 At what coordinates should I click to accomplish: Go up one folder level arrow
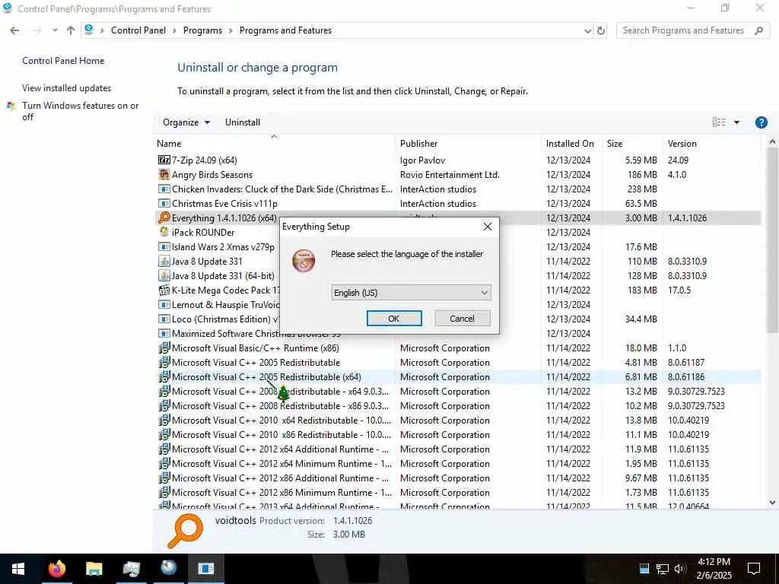(71, 30)
